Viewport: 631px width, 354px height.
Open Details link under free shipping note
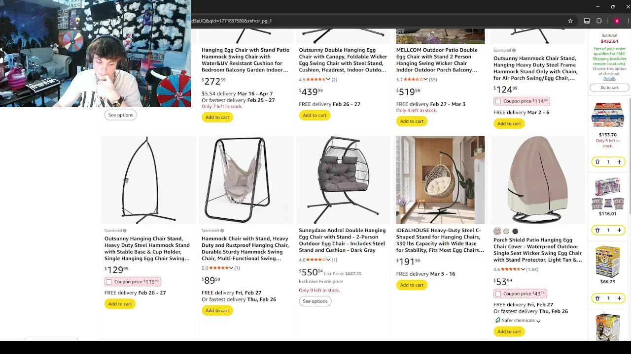pyautogui.click(x=609, y=79)
